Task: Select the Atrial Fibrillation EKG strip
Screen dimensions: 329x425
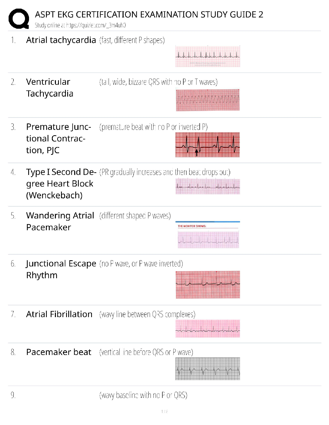Action: 208,328
